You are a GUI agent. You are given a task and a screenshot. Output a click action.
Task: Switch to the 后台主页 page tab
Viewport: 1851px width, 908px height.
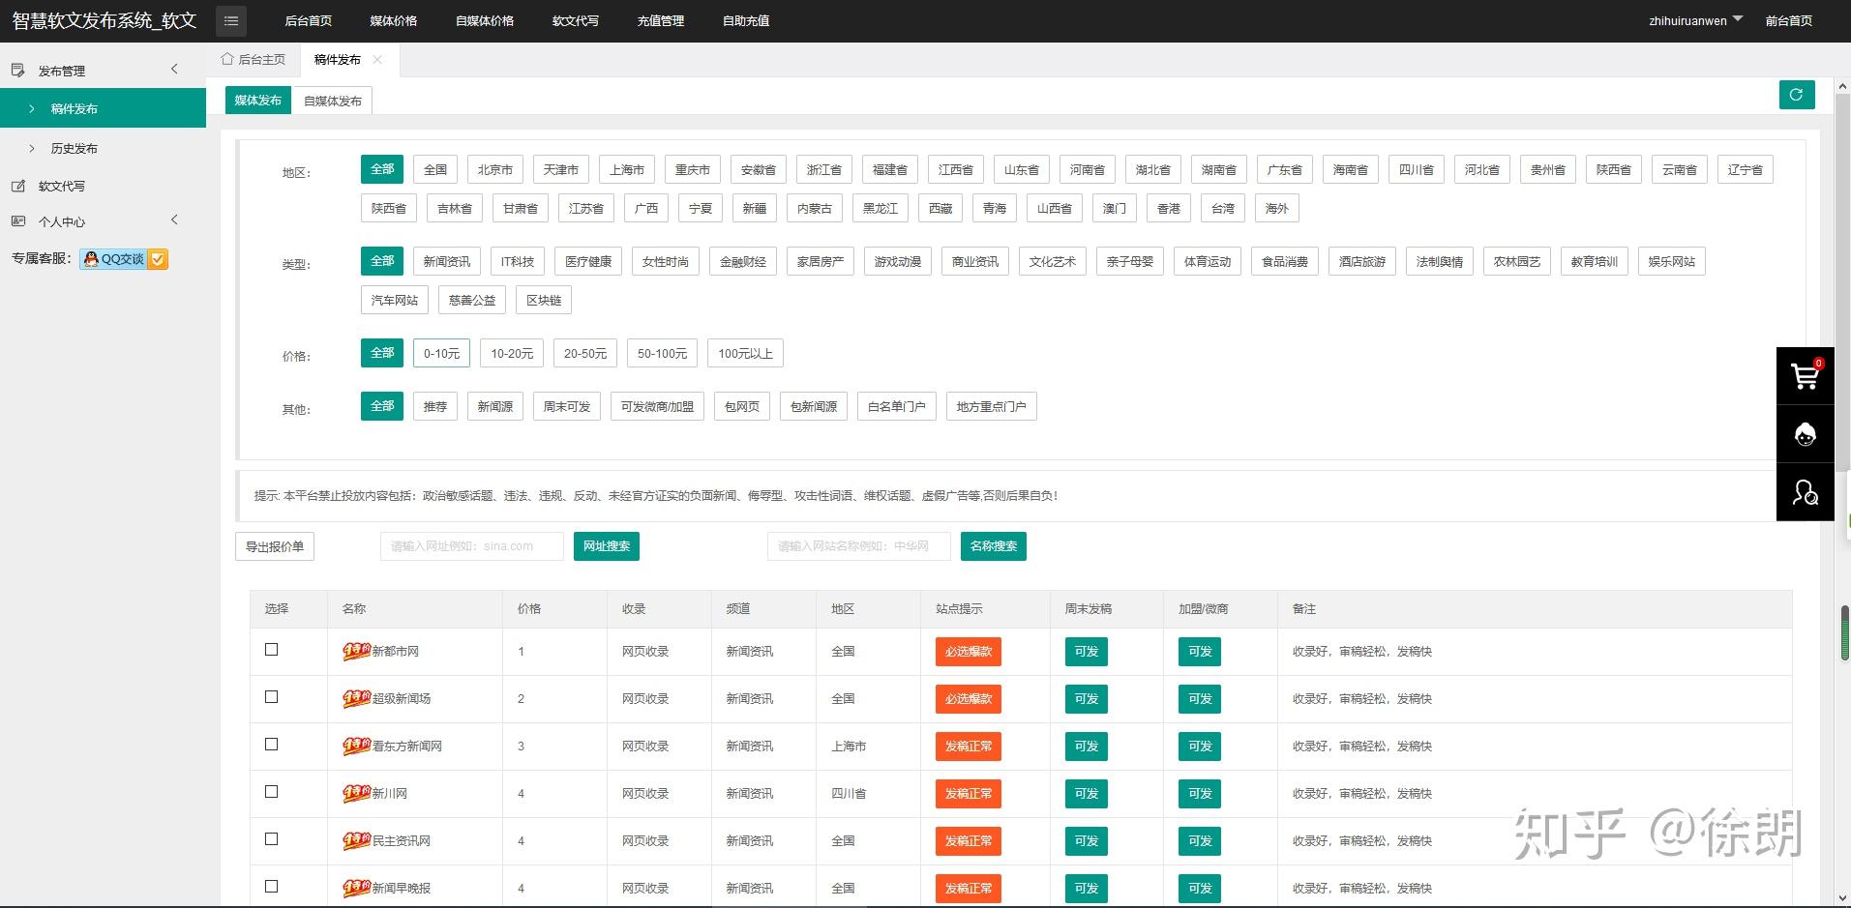pyautogui.click(x=254, y=59)
